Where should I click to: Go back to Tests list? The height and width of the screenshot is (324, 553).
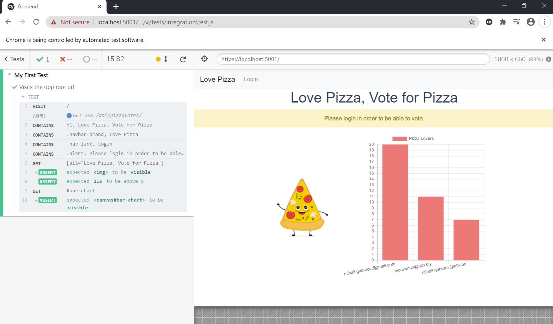pos(14,59)
